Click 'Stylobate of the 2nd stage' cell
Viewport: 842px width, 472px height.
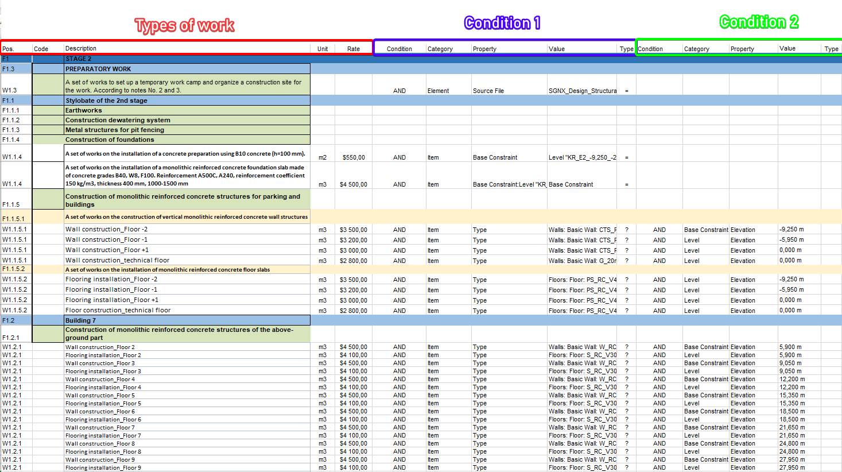pyautogui.click(x=187, y=100)
